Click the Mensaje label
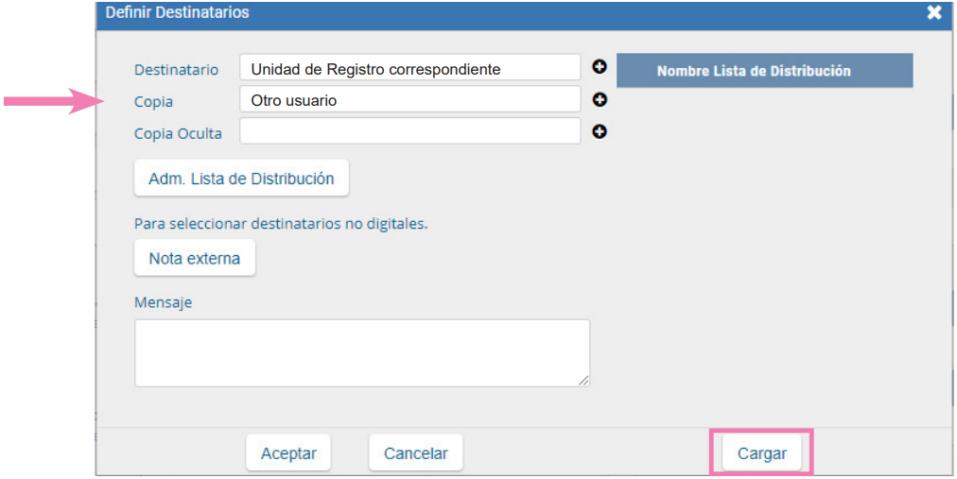This screenshot has height=479, width=957. pyautogui.click(x=163, y=302)
